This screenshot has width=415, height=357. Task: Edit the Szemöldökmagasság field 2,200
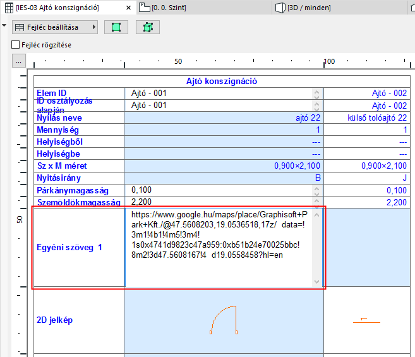219,202
